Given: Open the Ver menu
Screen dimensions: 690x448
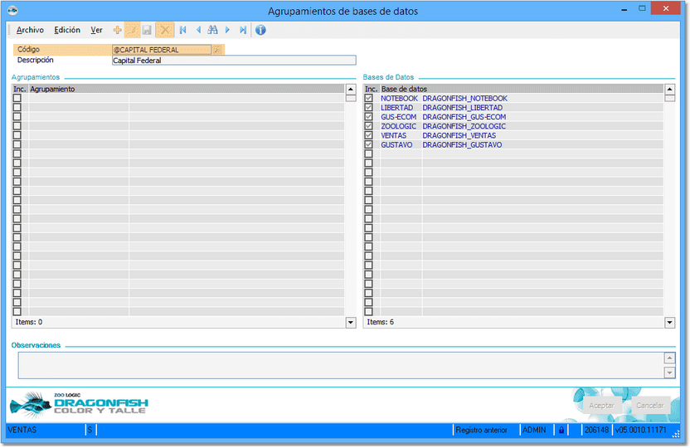Looking at the screenshot, I should point(96,30).
